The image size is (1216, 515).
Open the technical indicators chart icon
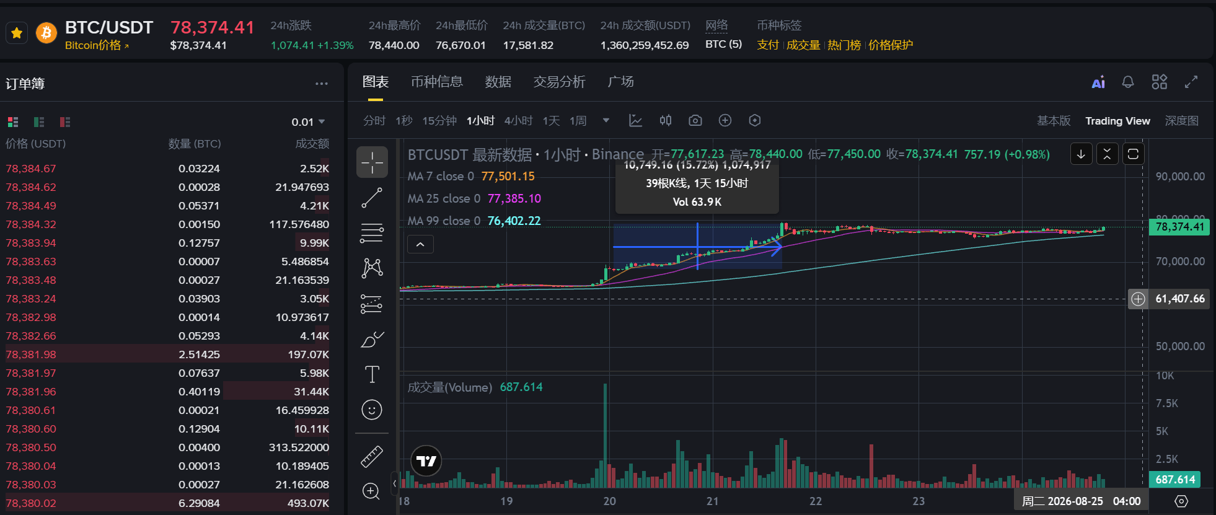[x=635, y=120]
